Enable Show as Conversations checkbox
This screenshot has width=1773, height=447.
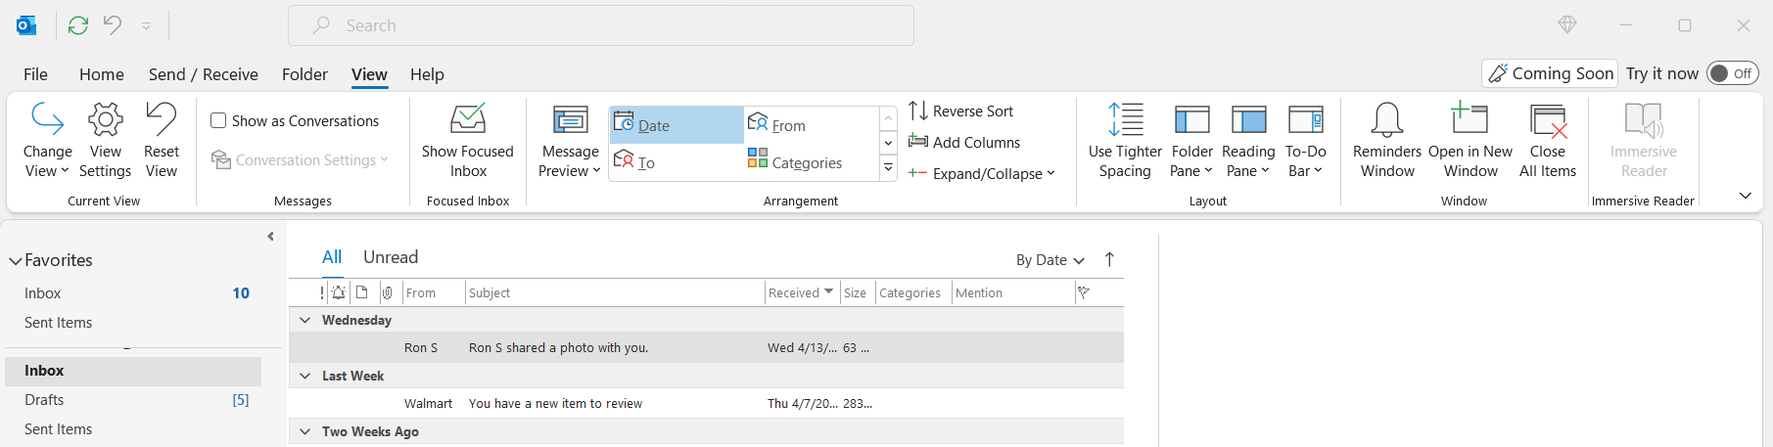(x=218, y=121)
